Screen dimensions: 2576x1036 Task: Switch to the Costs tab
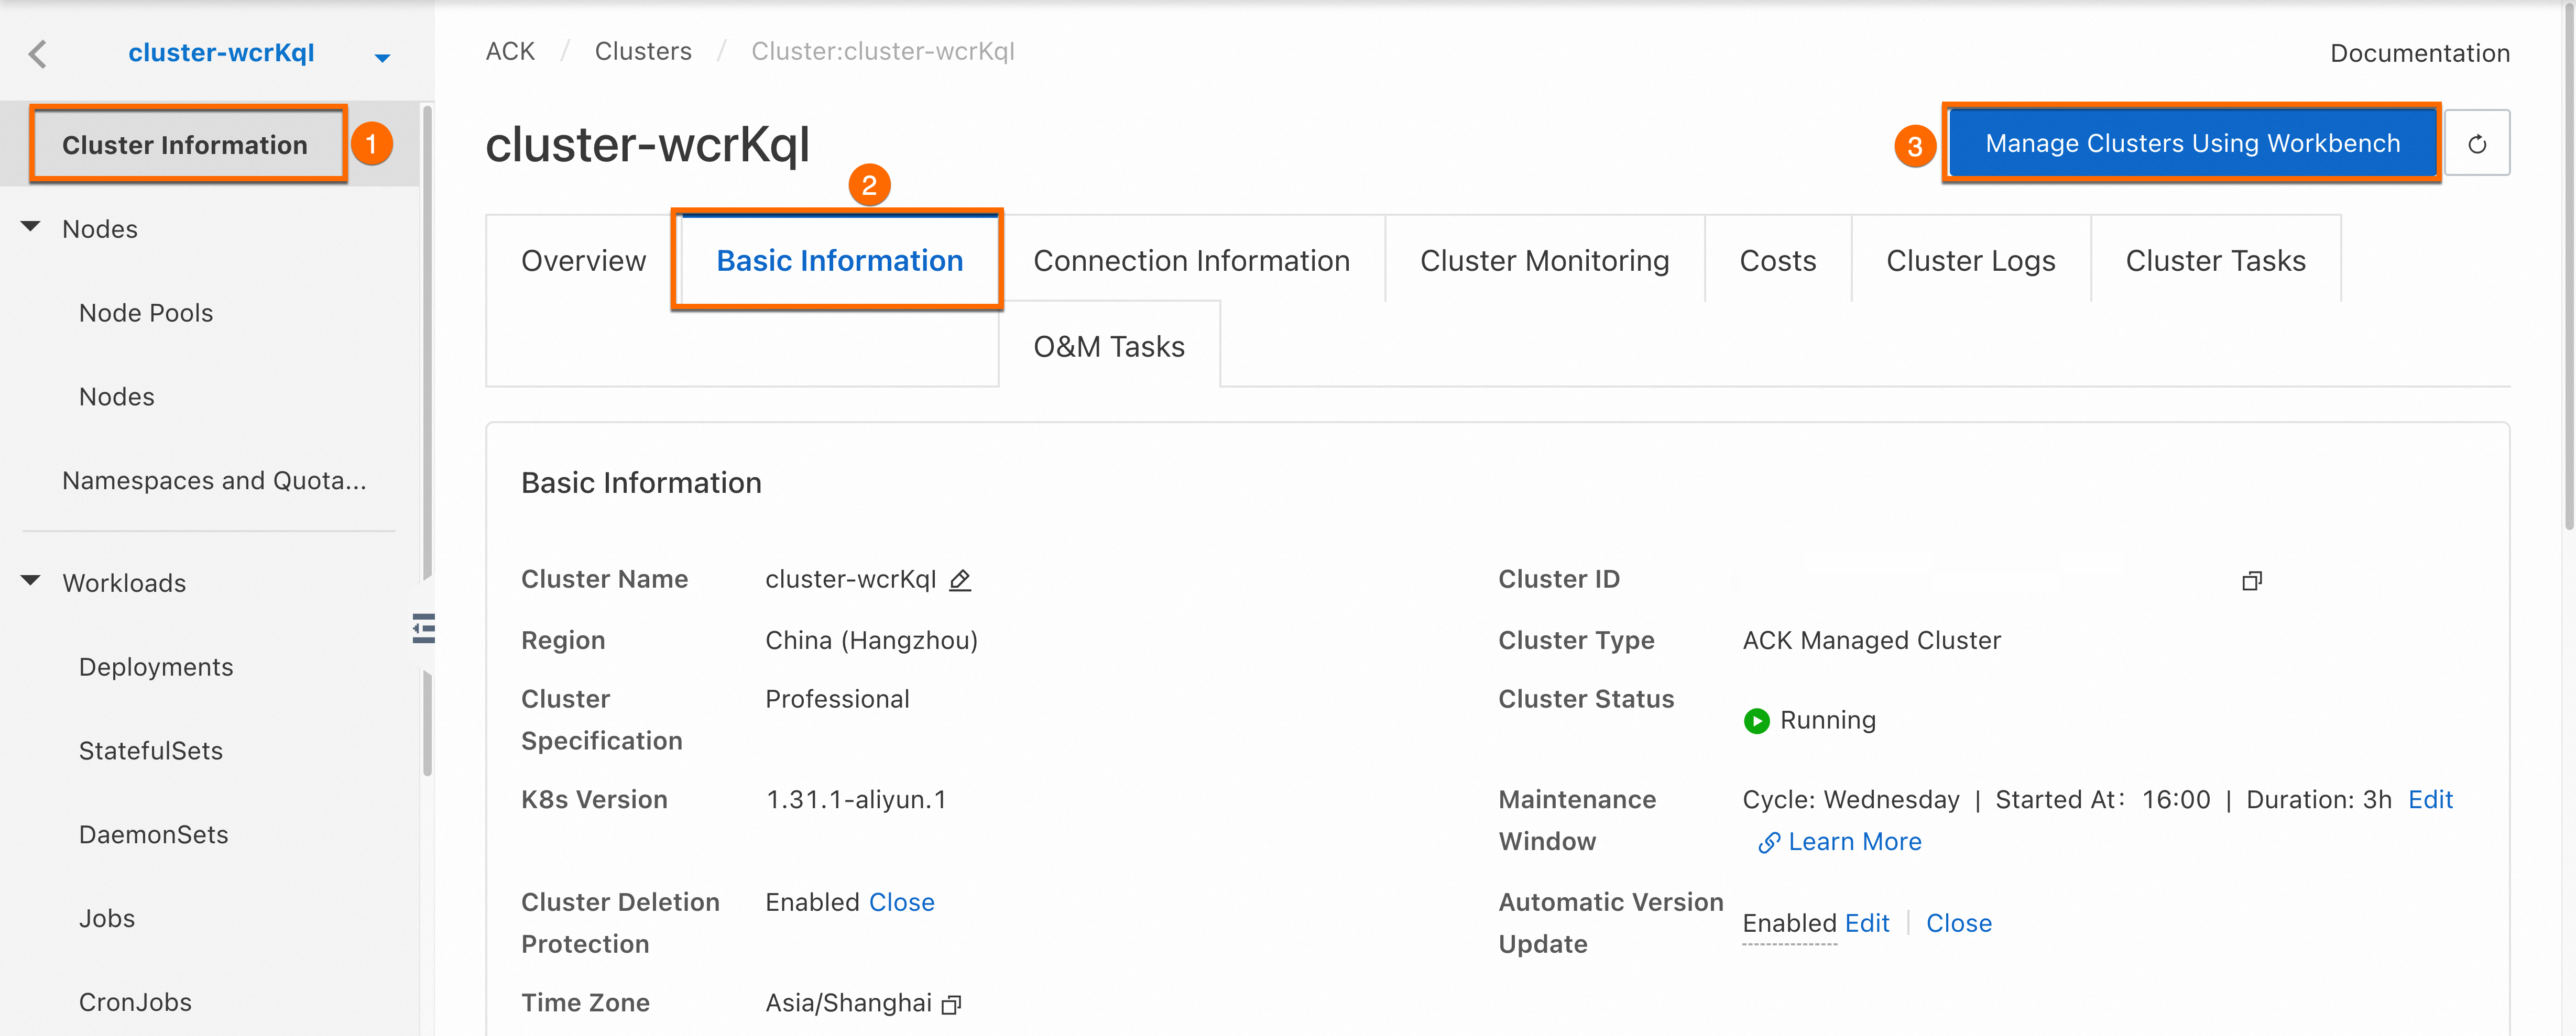(1778, 261)
